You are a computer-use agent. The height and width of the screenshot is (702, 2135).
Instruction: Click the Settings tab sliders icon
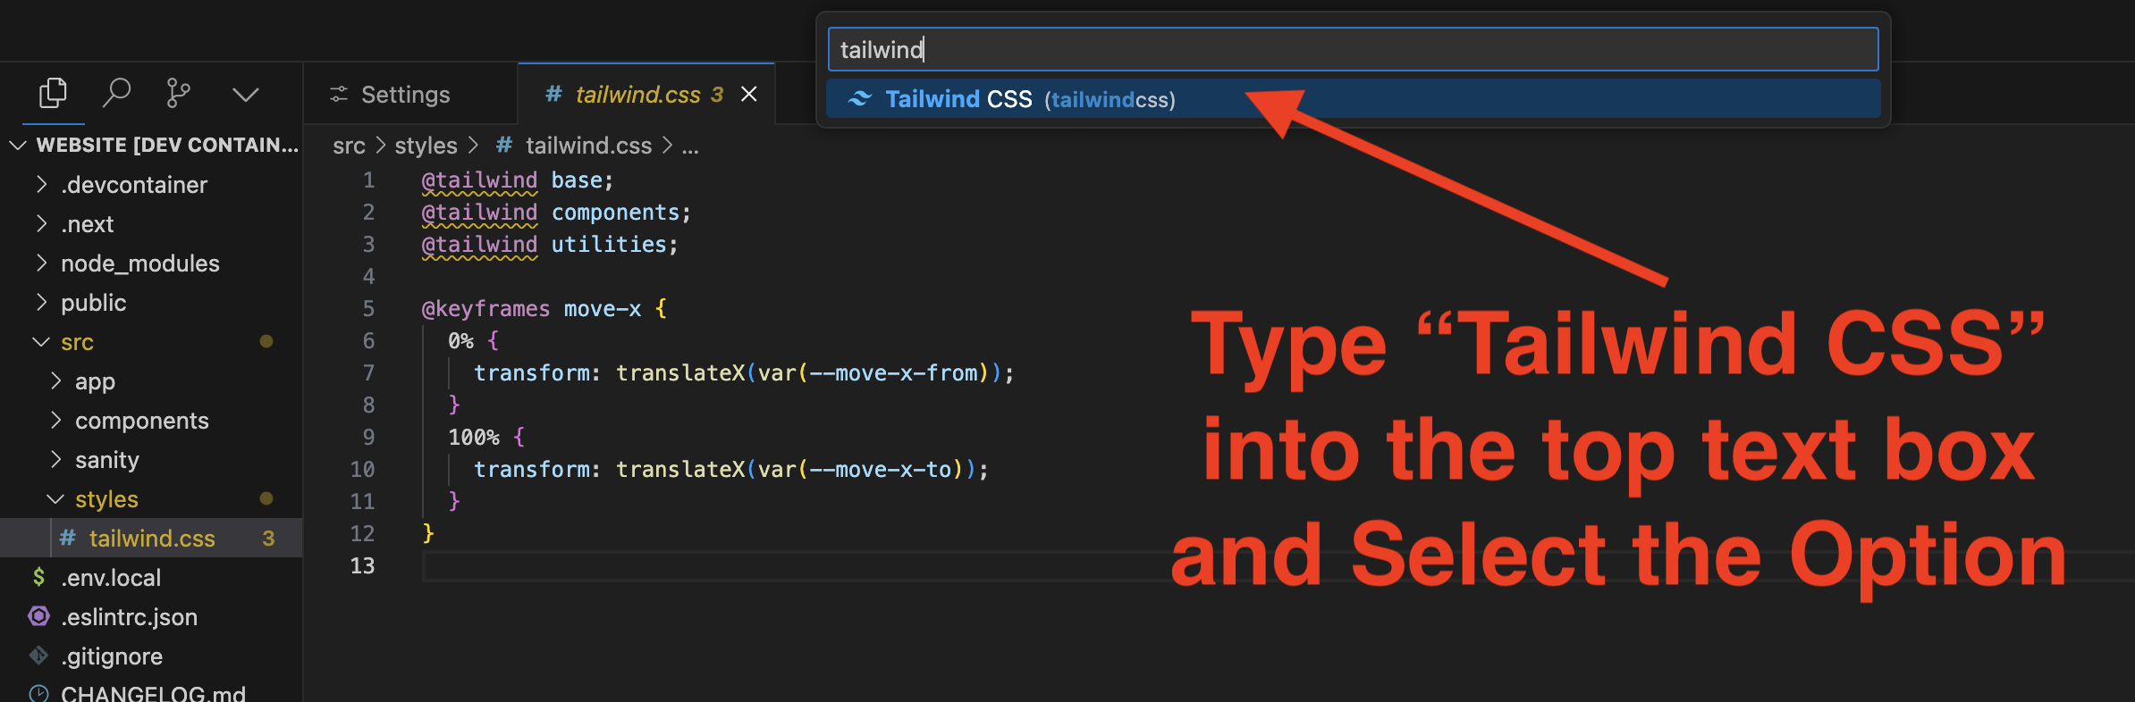(339, 94)
